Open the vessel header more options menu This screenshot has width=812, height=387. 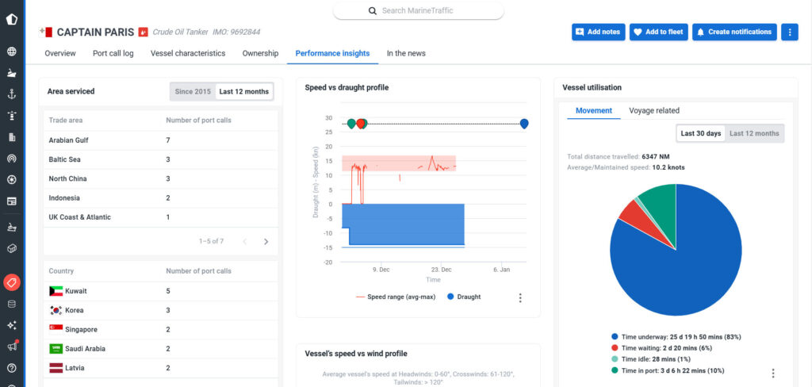click(790, 33)
